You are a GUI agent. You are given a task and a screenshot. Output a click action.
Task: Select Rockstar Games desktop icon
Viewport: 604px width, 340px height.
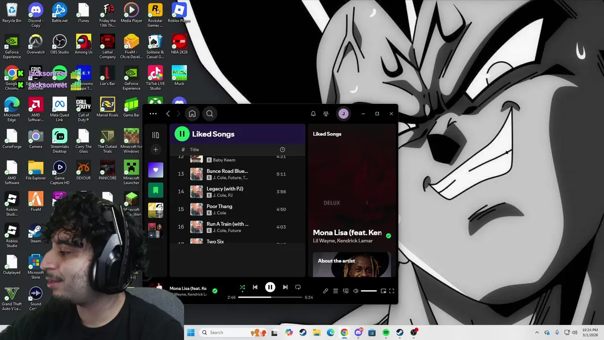pyautogui.click(x=155, y=15)
